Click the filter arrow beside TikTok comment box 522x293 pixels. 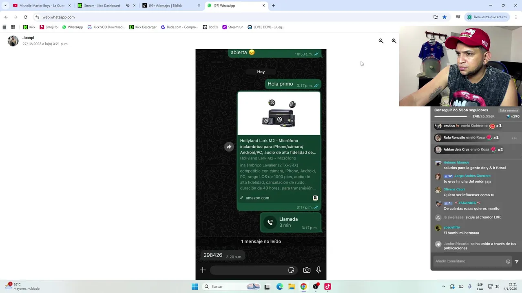[517, 261]
